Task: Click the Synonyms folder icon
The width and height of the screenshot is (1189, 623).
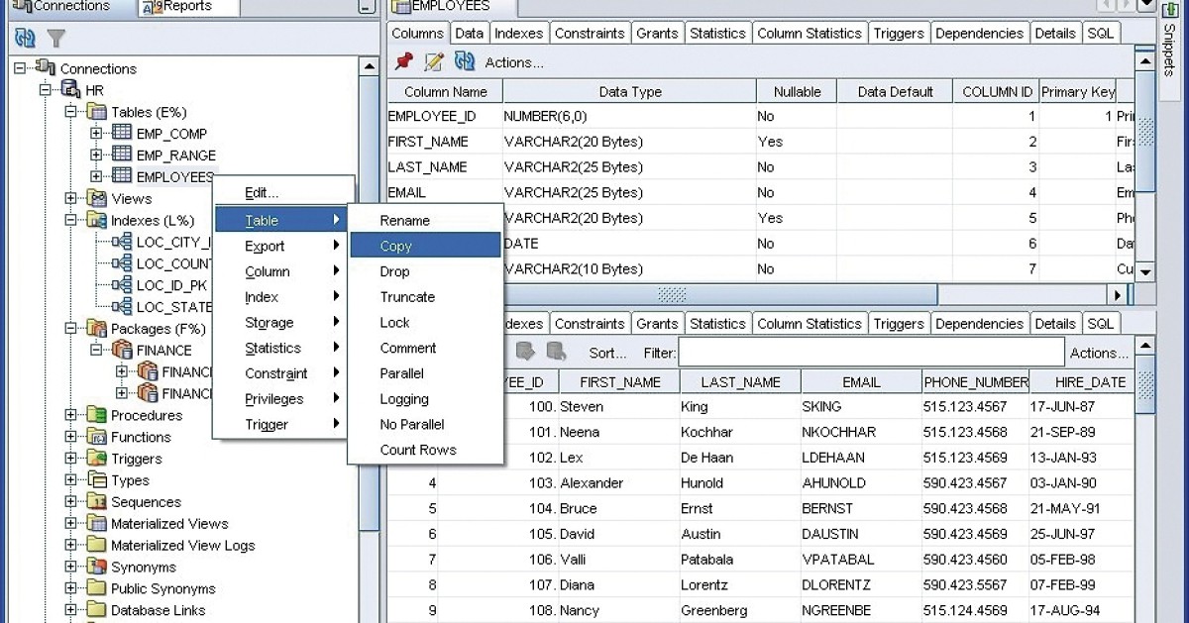Action: pos(97,567)
